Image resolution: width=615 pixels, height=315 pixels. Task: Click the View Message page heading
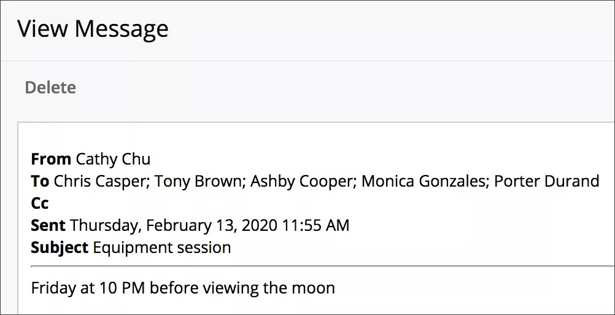click(x=93, y=29)
